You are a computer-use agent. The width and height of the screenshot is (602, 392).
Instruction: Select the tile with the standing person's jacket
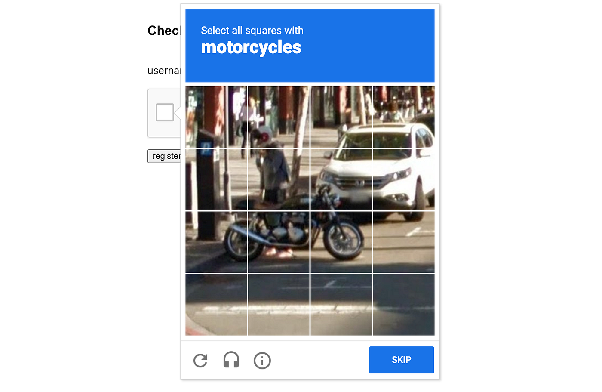coord(279,179)
